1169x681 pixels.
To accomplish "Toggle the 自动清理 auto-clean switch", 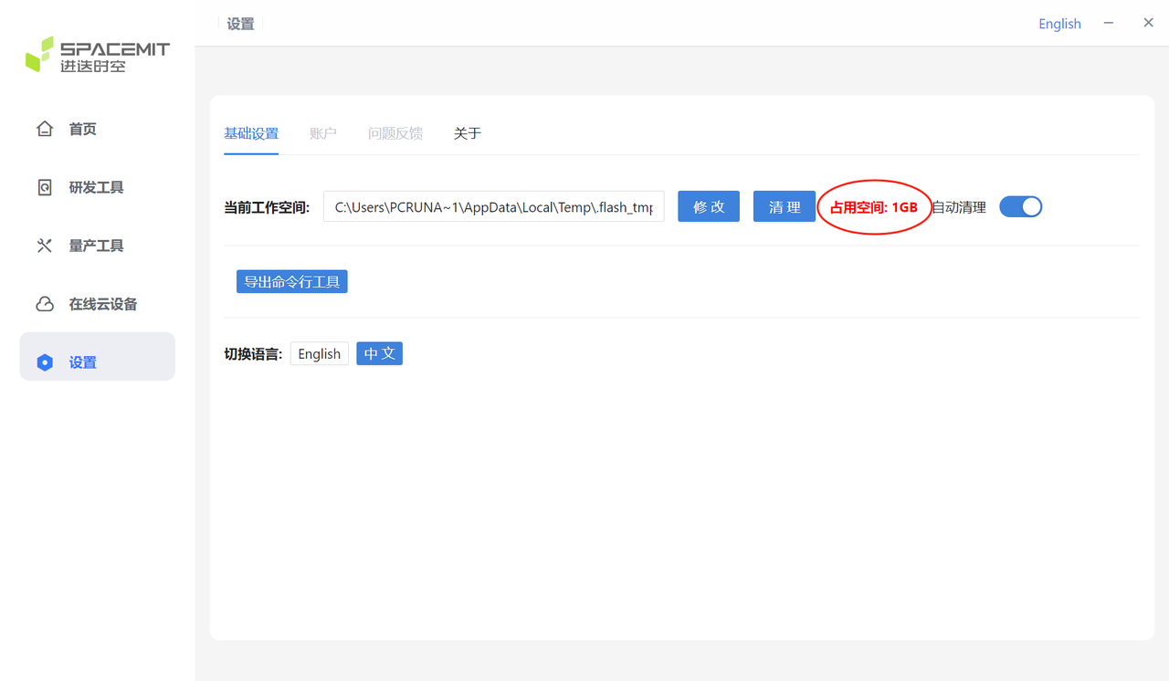I will click(1021, 207).
